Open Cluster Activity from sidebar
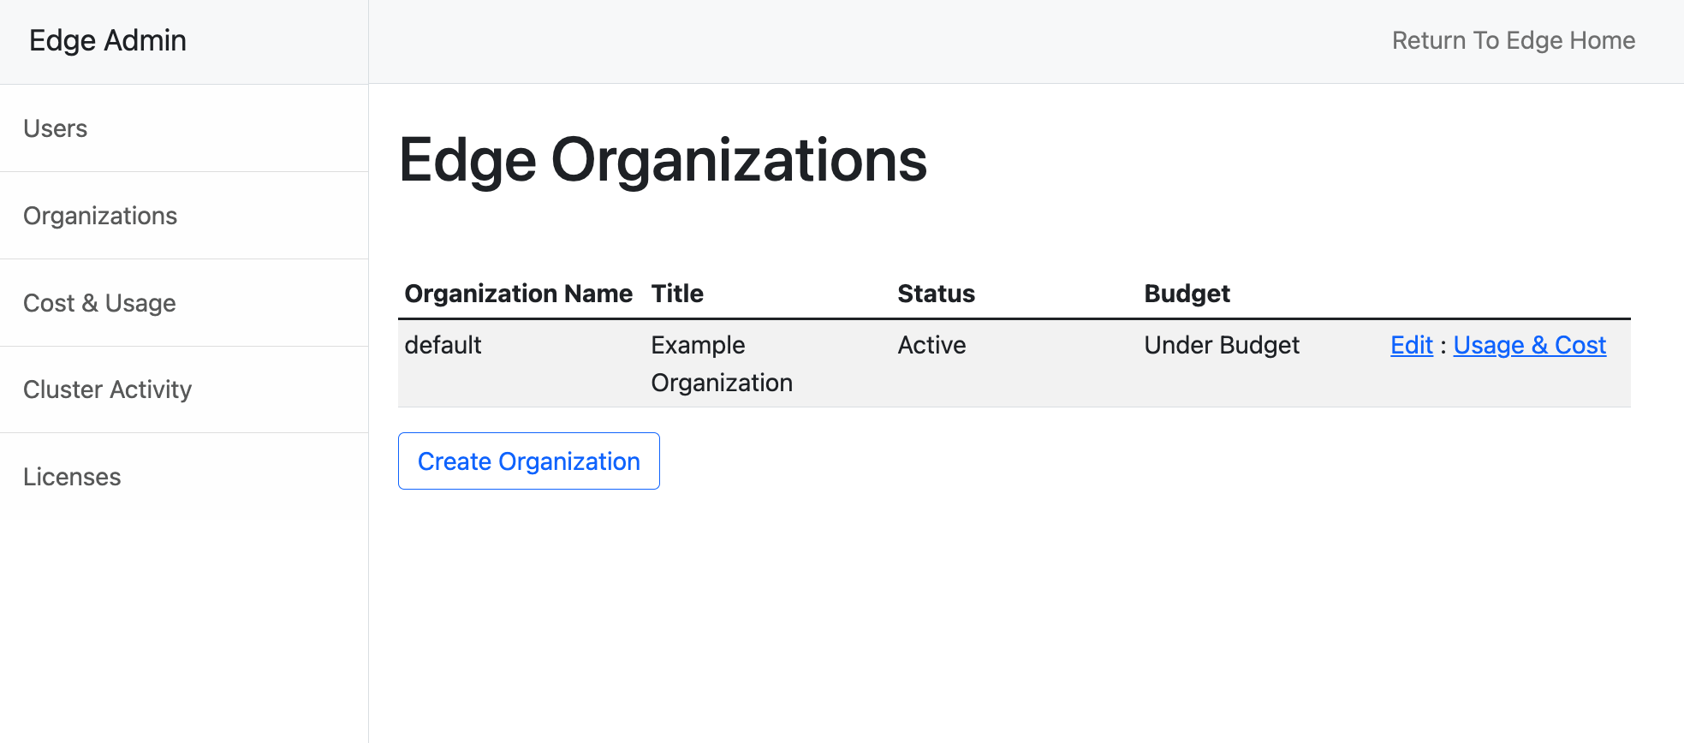Viewport: 1684px width, 743px height. coord(184,389)
